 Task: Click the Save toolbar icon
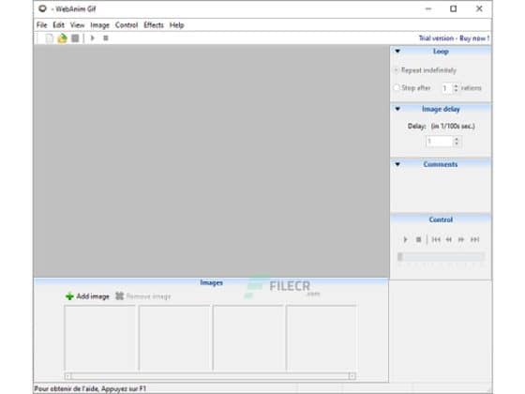pos(75,38)
